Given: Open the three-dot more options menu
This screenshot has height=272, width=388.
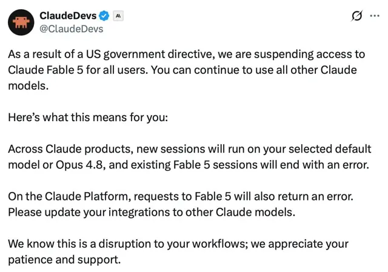Looking at the screenshot, I should 375,16.
